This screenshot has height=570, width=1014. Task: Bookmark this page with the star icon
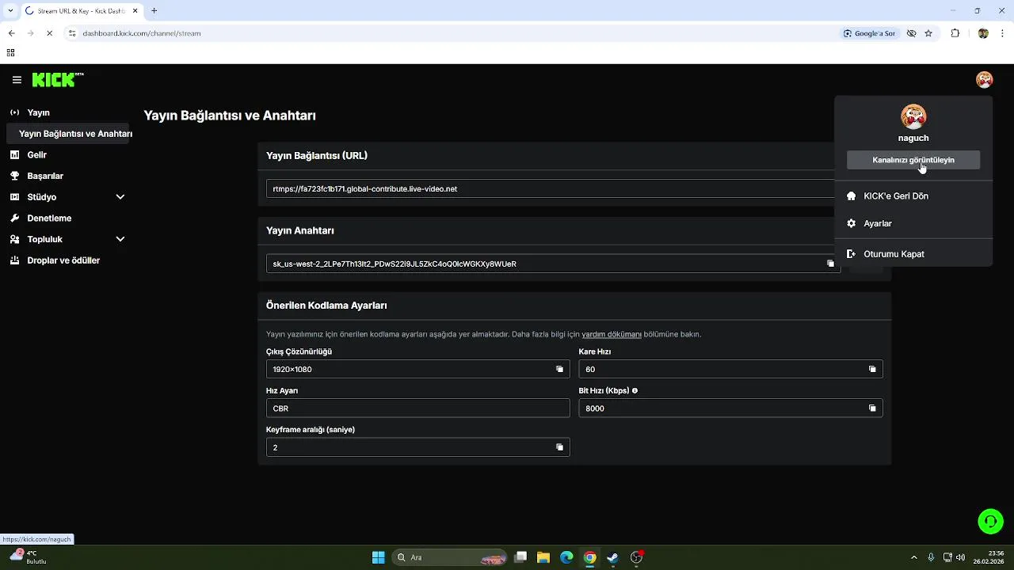928,33
